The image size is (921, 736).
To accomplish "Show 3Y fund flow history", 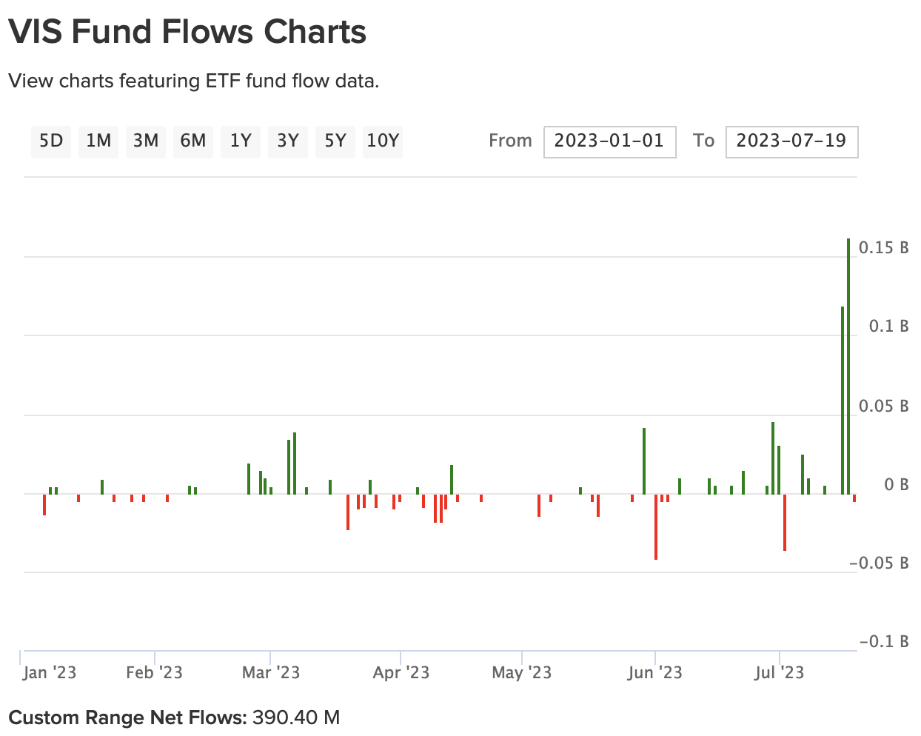I will tap(287, 141).
